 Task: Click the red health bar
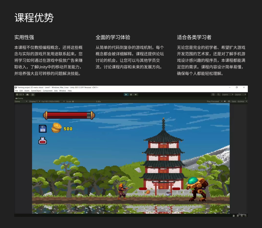coord(69,115)
